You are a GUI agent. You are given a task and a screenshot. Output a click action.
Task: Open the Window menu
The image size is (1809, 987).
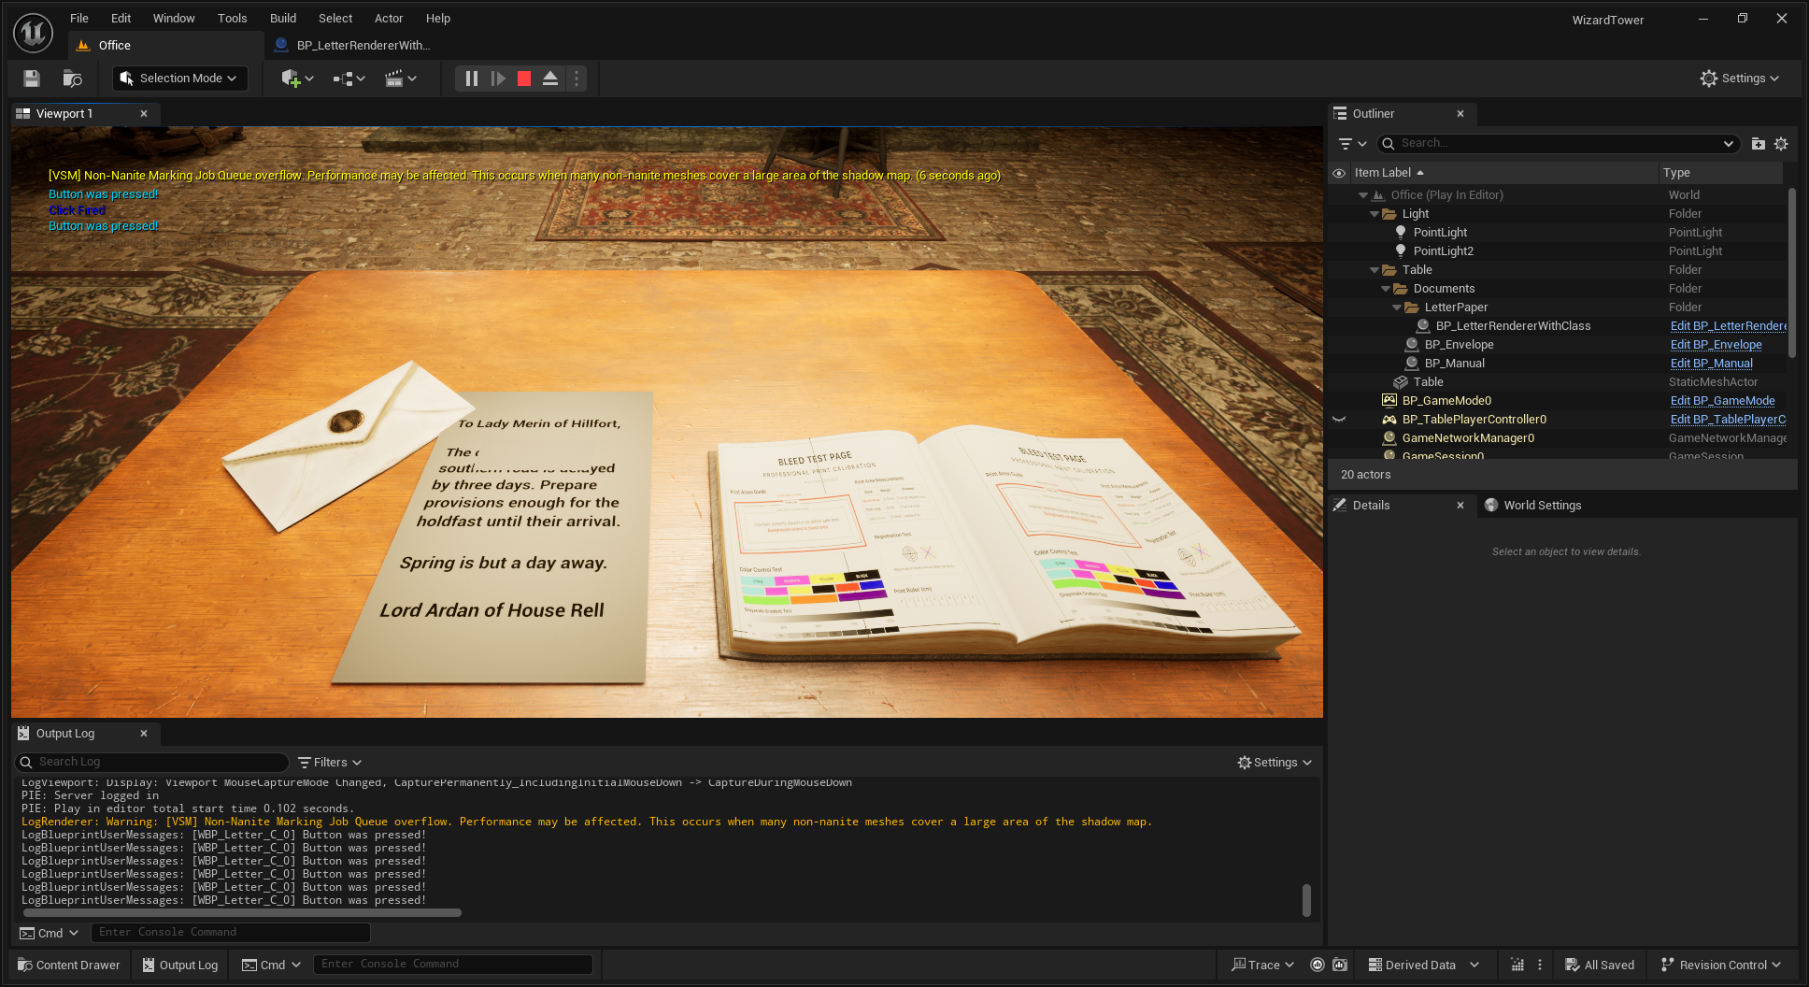(174, 18)
